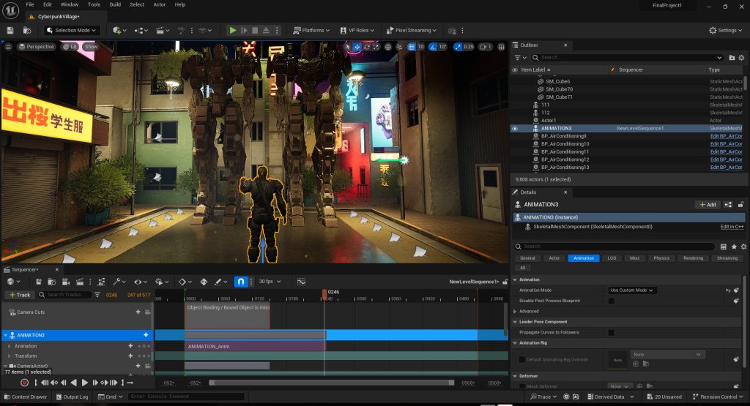Open the Build menu in the menu bar
750x406 pixels.
[x=115, y=4]
